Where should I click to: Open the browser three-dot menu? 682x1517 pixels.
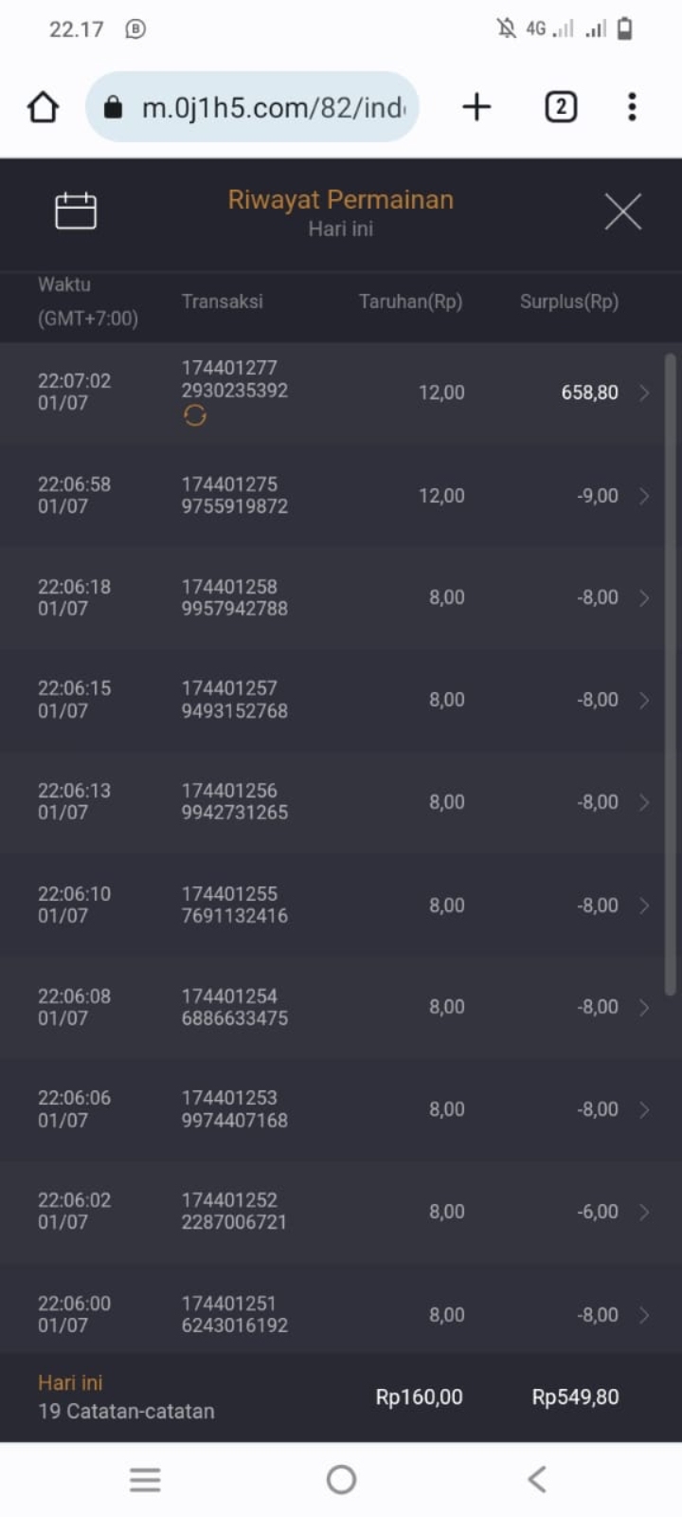pyautogui.click(x=632, y=107)
